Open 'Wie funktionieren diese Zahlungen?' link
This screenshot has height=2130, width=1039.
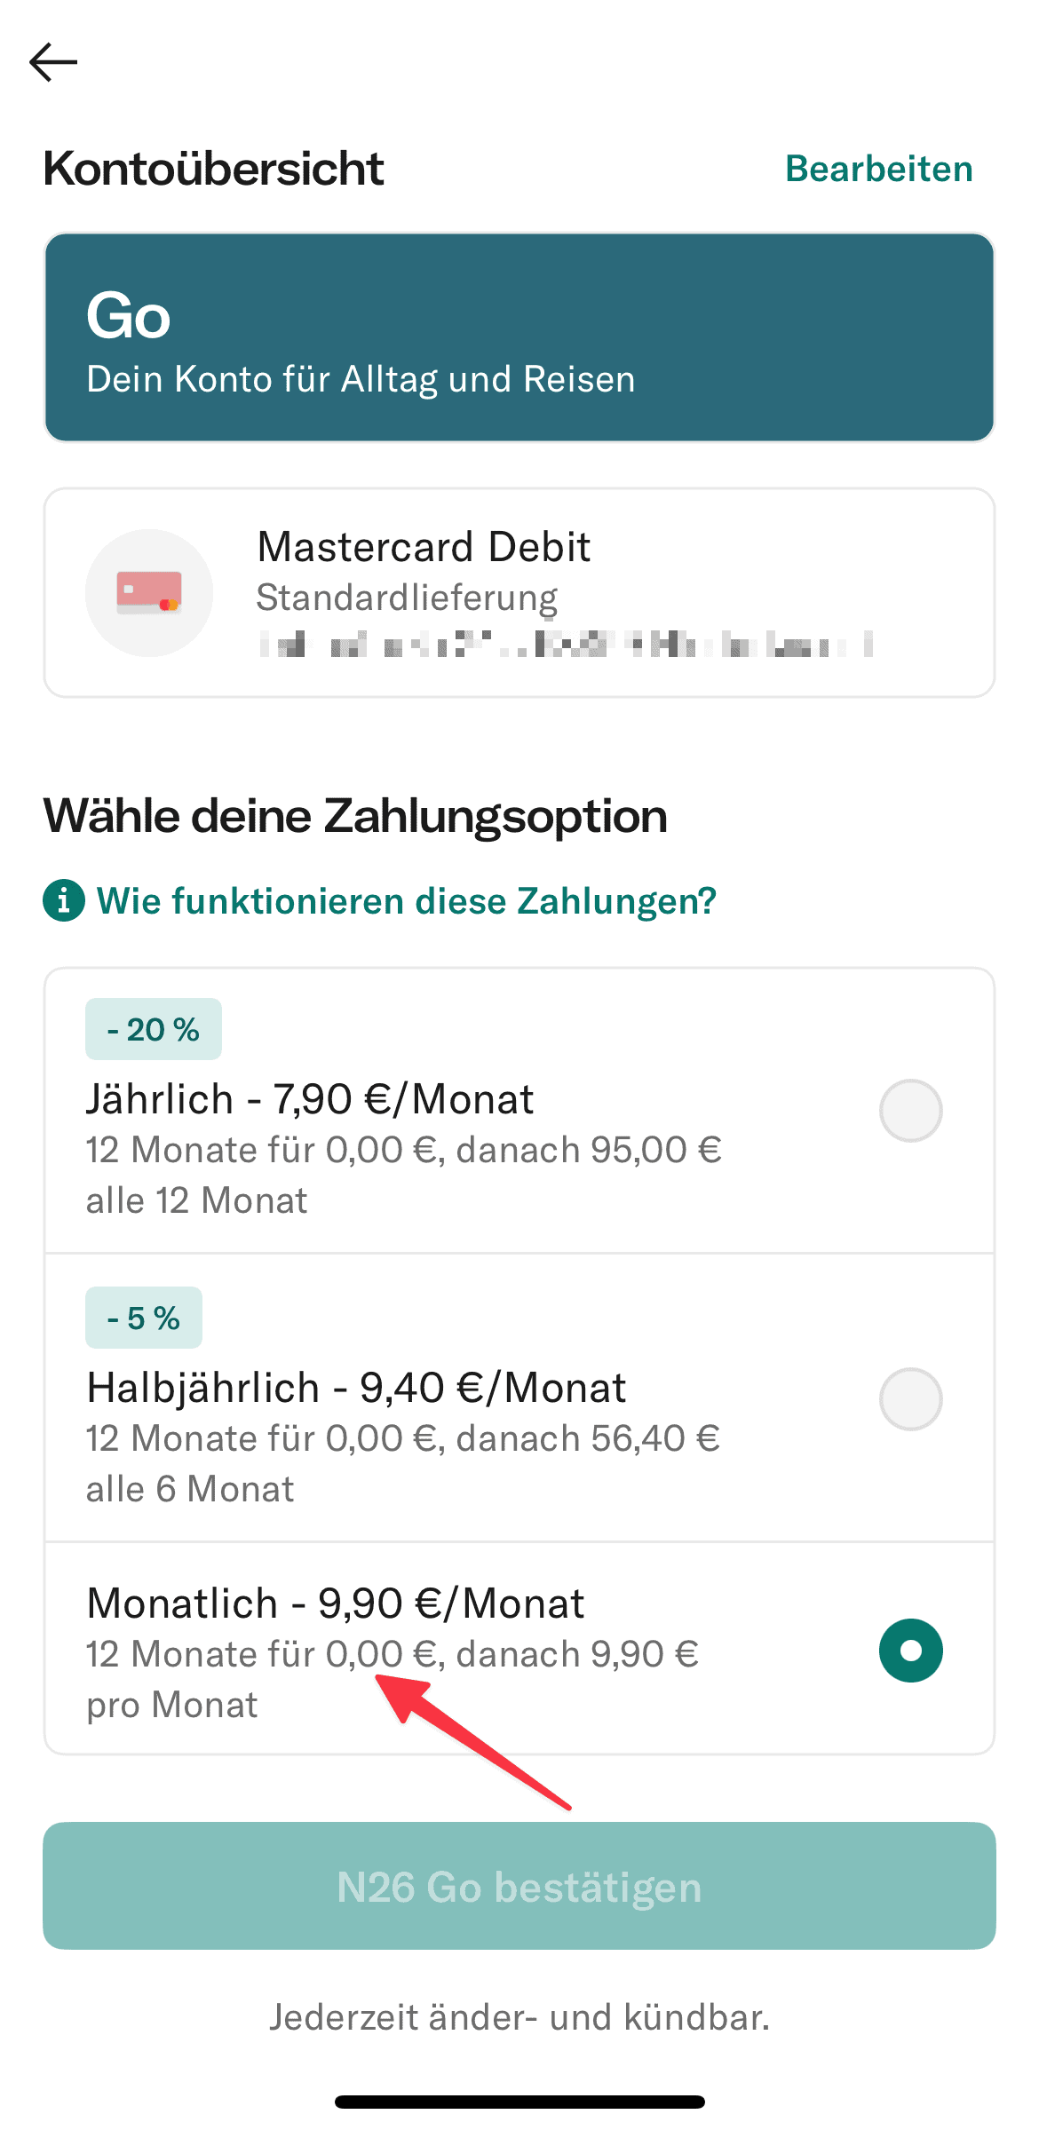[x=406, y=901]
